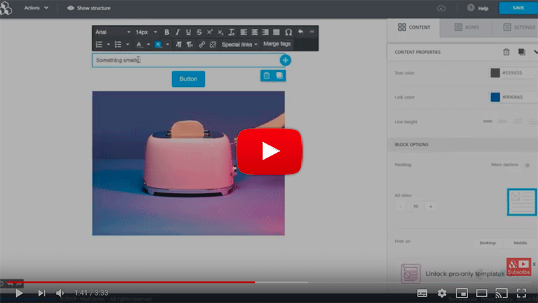Center align the text
This screenshot has width=538, height=303.
pyautogui.click(x=255, y=32)
